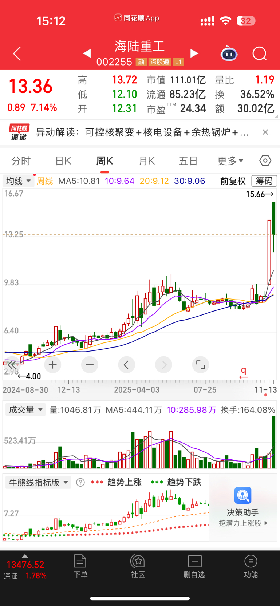Zoom in chart with plus button
The image size is (280, 606).
(53, 365)
